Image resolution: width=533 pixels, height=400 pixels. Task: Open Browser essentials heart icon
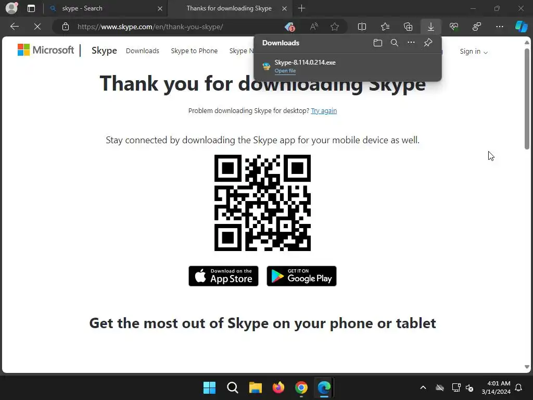pos(454,27)
